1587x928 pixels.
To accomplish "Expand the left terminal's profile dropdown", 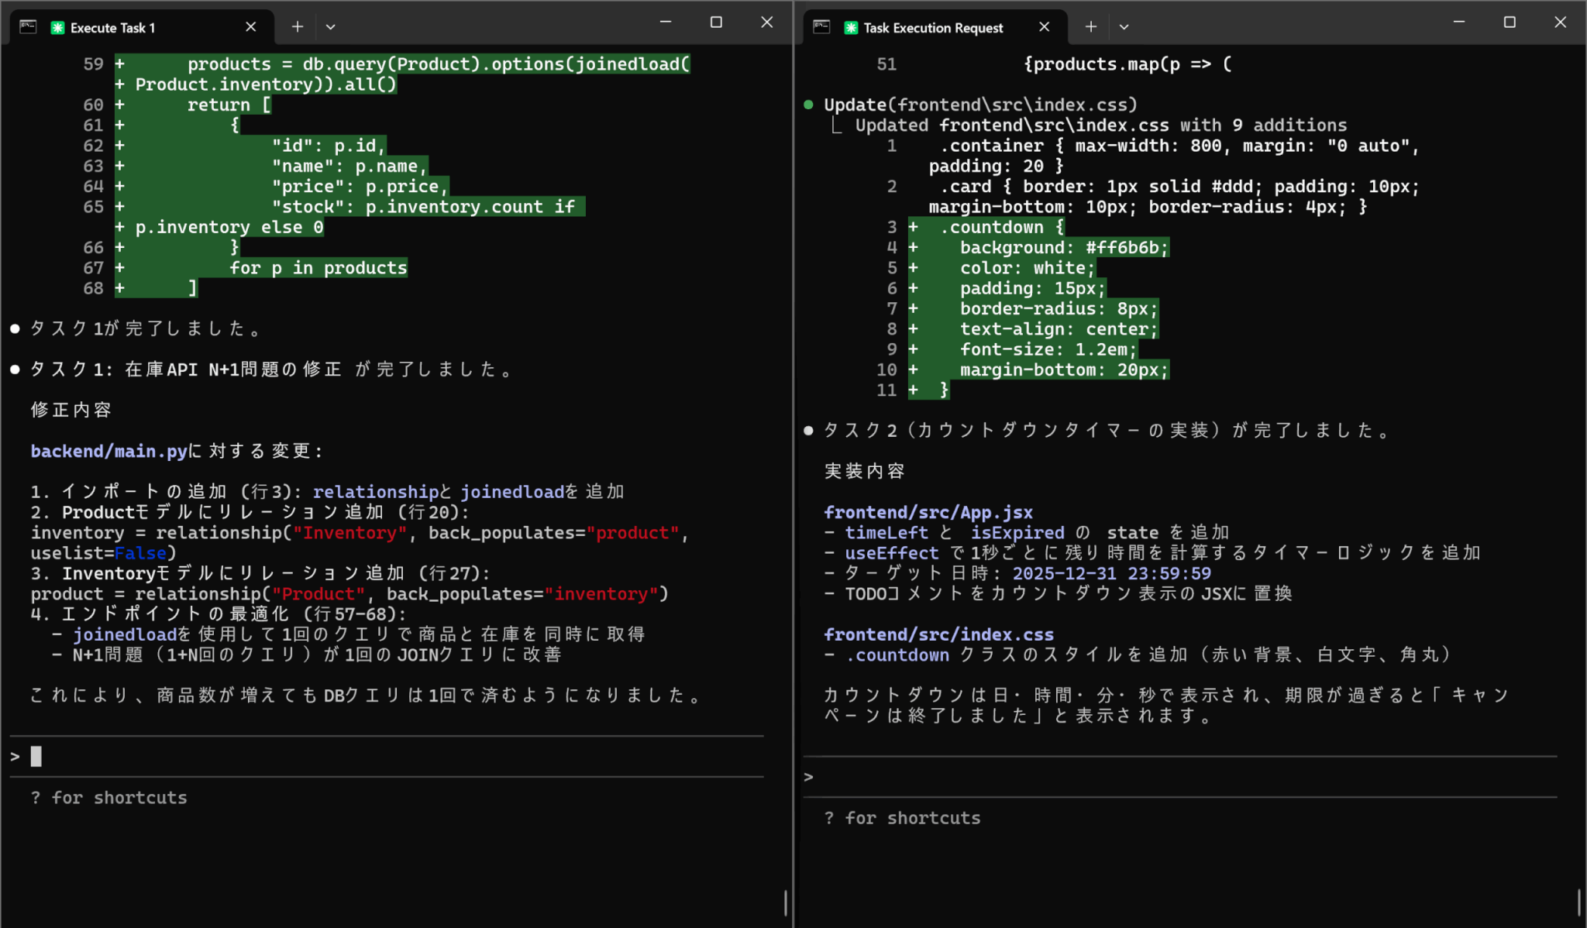I will tap(331, 27).
